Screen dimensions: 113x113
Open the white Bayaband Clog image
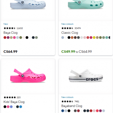point(86,76)
